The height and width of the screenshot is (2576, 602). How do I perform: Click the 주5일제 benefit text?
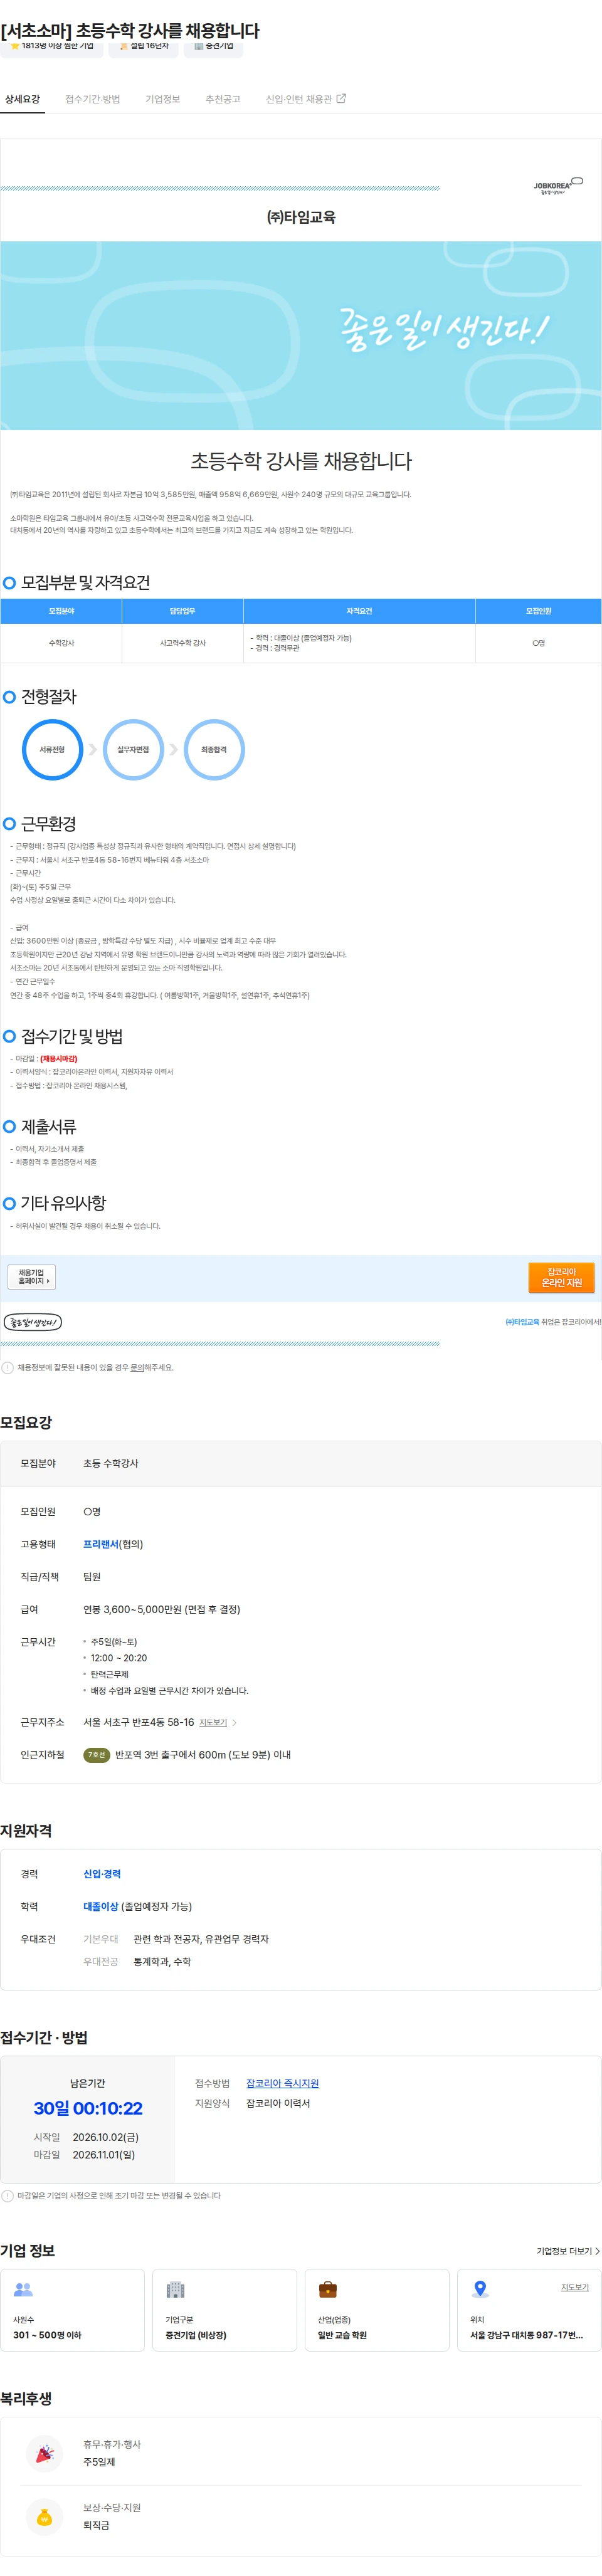pyautogui.click(x=99, y=2462)
